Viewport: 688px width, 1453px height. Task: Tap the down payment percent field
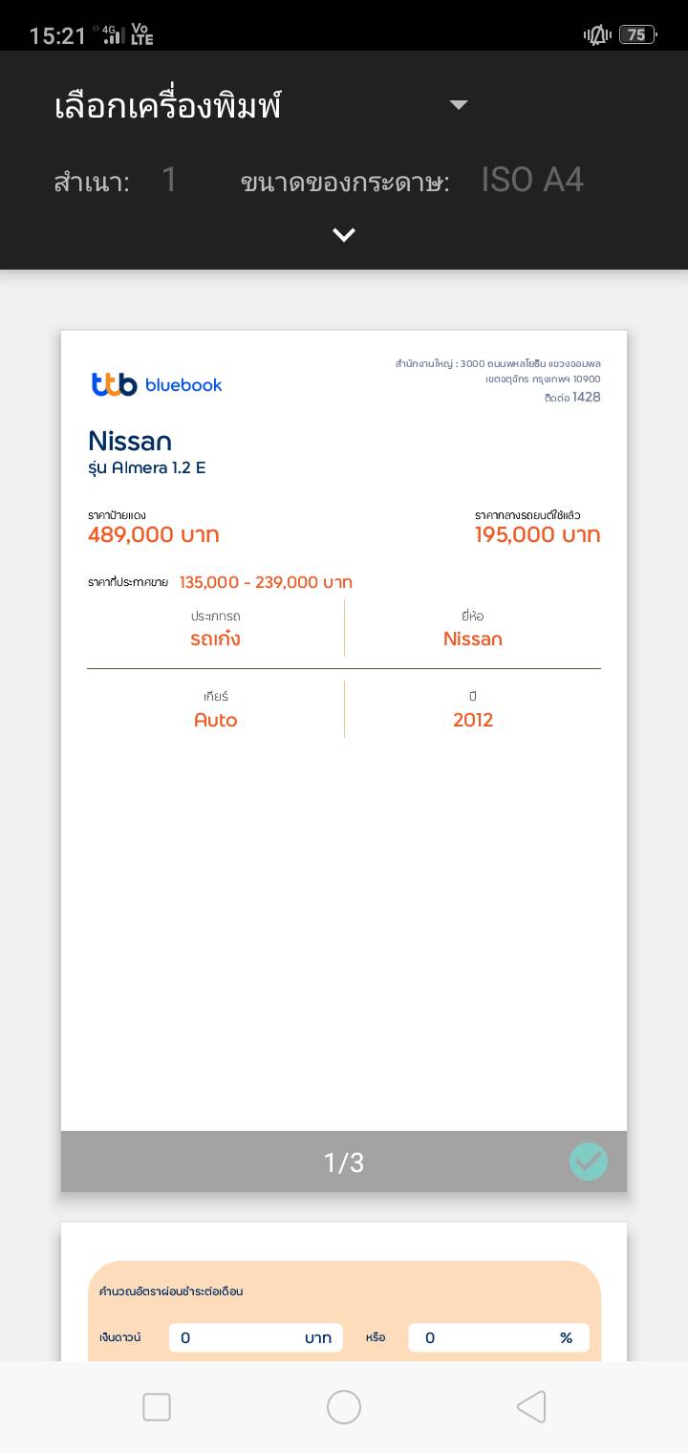point(498,1337)
